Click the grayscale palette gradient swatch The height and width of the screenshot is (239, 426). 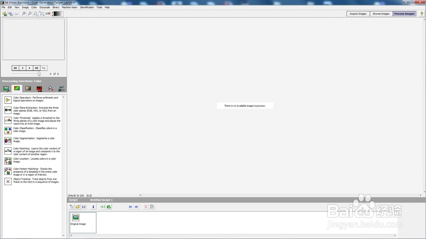click(58, 14)
